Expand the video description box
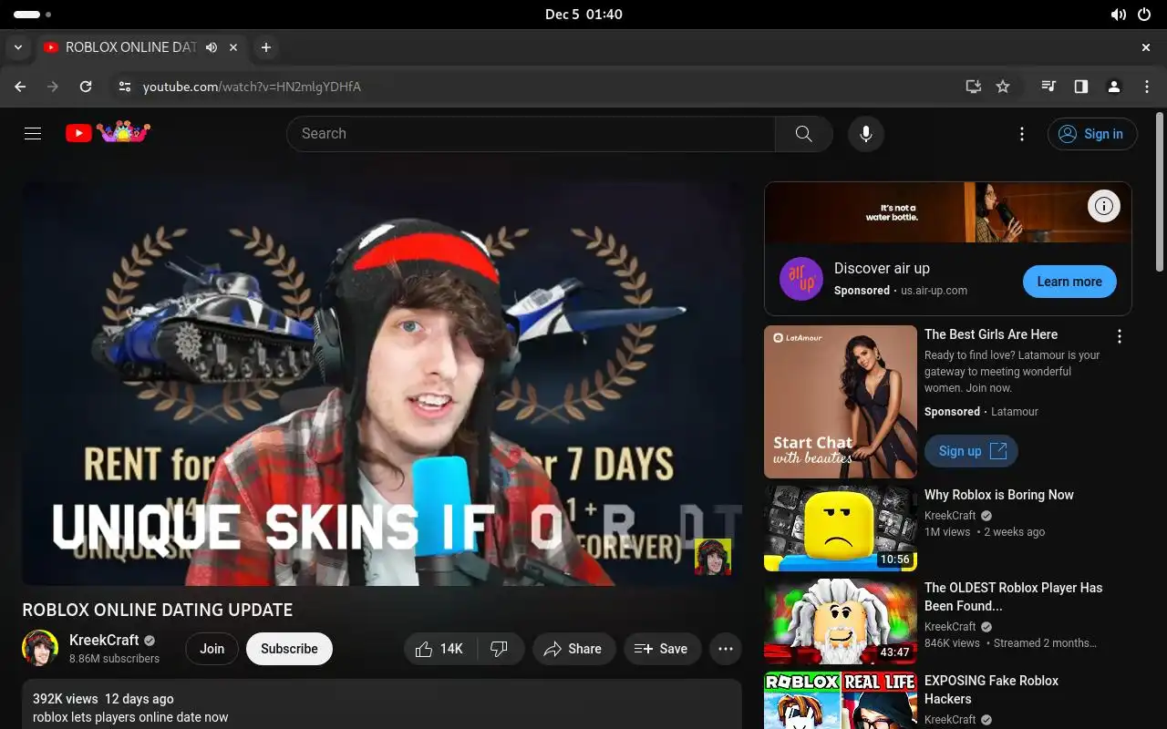 click(x=382, y=703)
